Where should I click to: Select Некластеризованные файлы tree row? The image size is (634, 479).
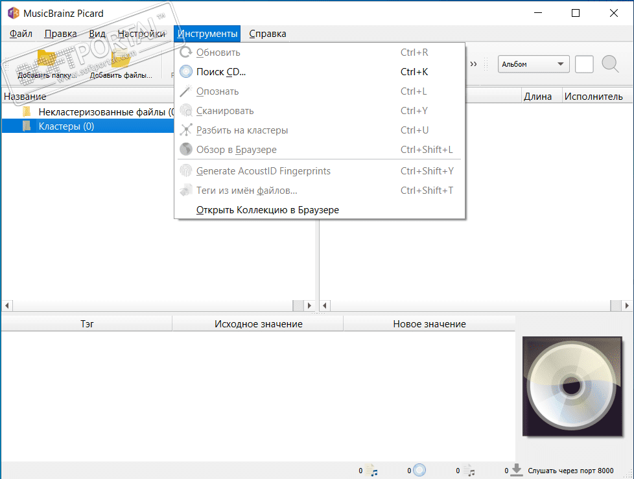pos(88,111)
